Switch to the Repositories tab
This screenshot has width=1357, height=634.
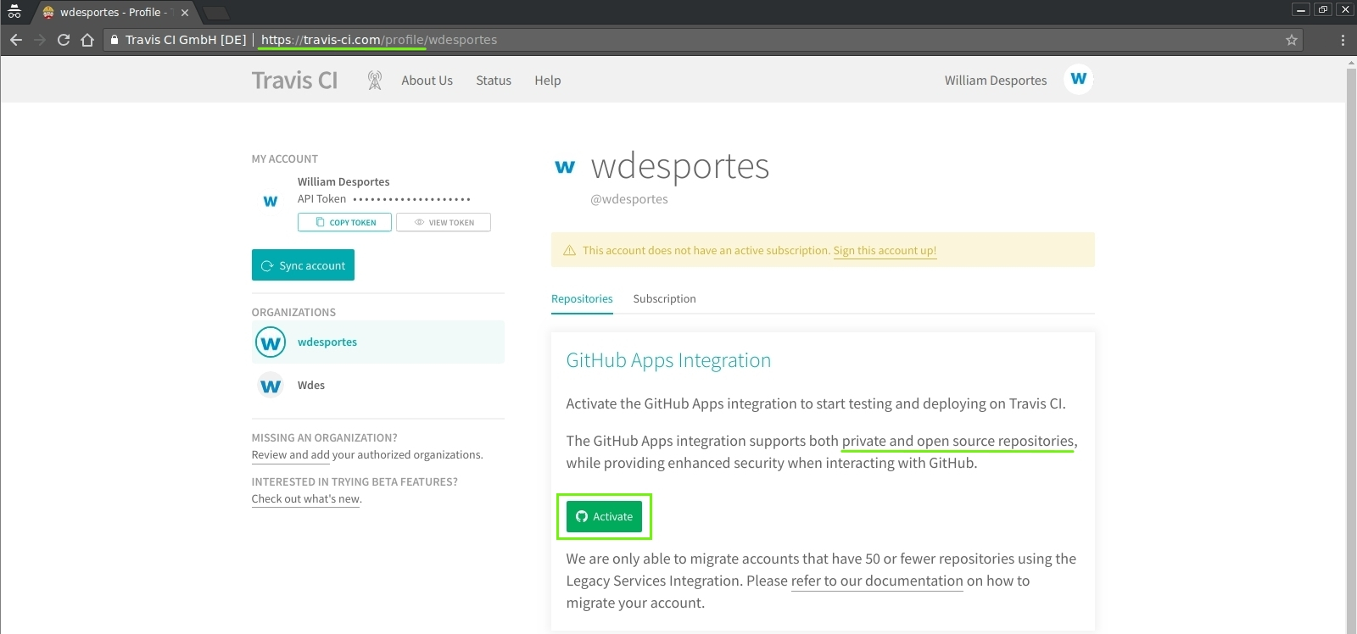[582, 299]
